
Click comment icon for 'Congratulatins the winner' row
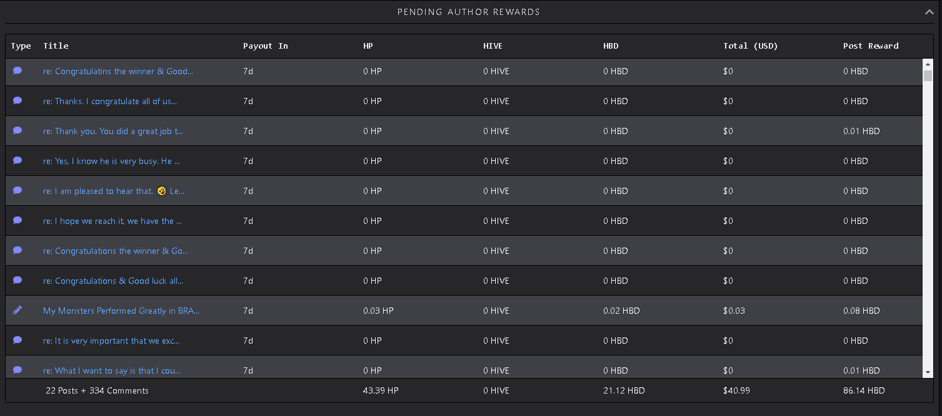pos(18,70)
